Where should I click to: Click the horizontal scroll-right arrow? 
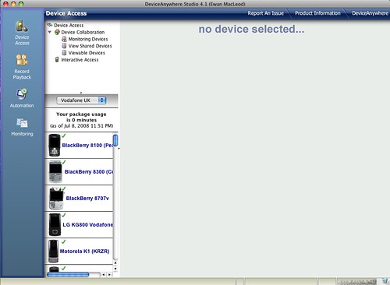point(109,274)
